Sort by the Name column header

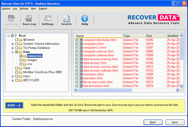pos(98,36)
